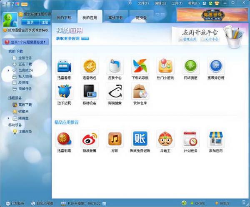250x207 pixels.
Task: Select 收藏夹 in sidebar
Action: (21, 111)
